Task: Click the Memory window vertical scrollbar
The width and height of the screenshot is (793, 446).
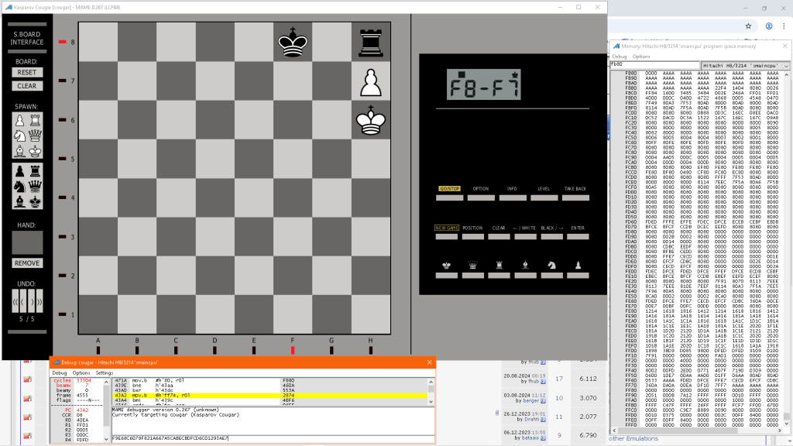Action: coord(787,249)
